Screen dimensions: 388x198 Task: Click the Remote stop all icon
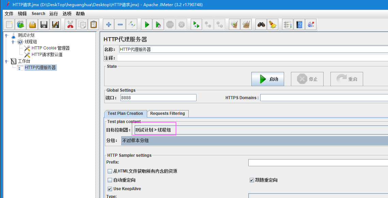click(x=208, y=25)
